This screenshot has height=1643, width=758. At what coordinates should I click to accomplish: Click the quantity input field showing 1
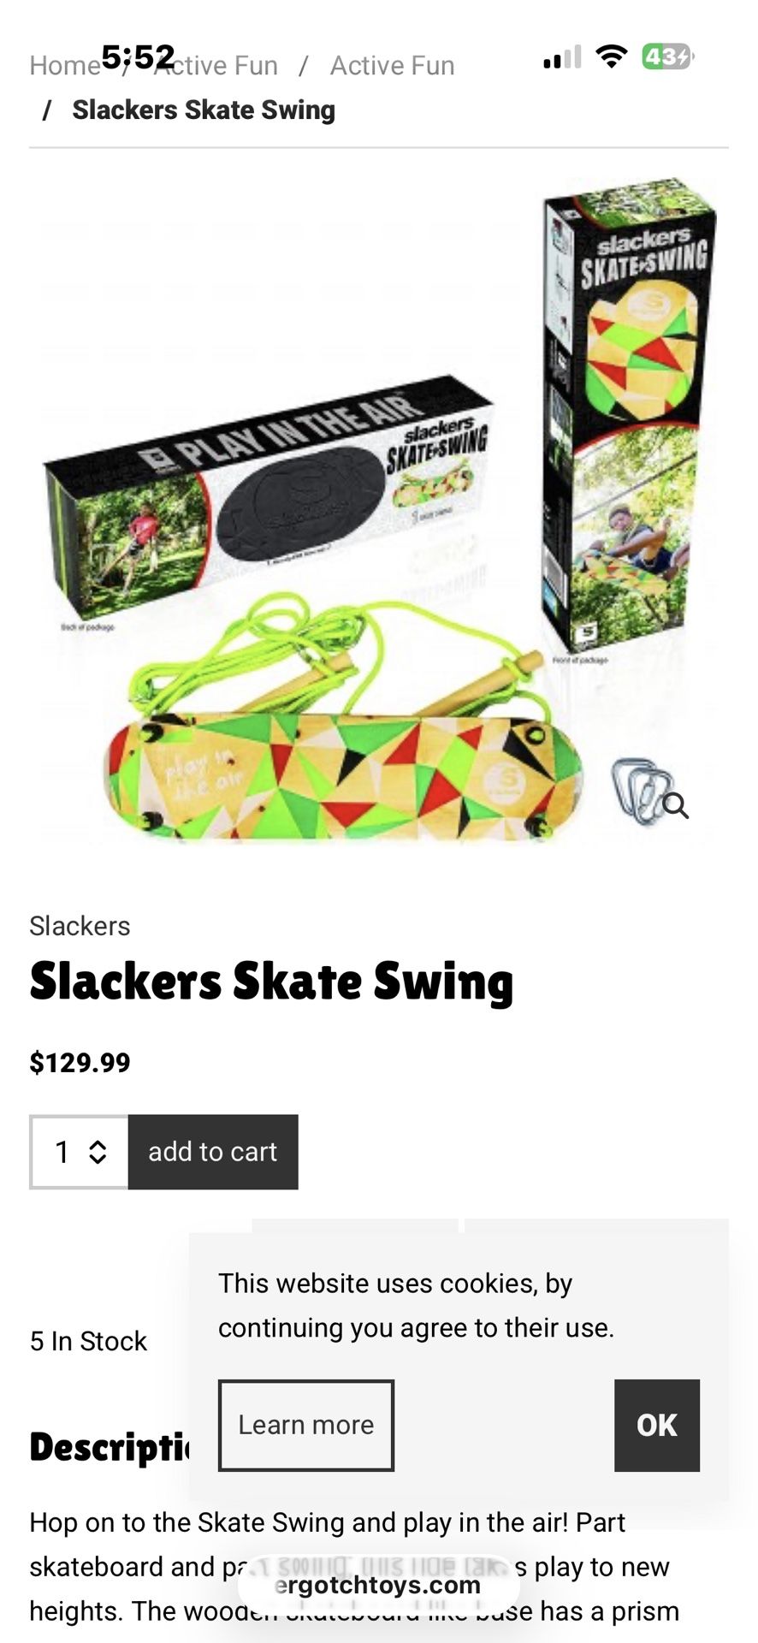click(79, 1152)
